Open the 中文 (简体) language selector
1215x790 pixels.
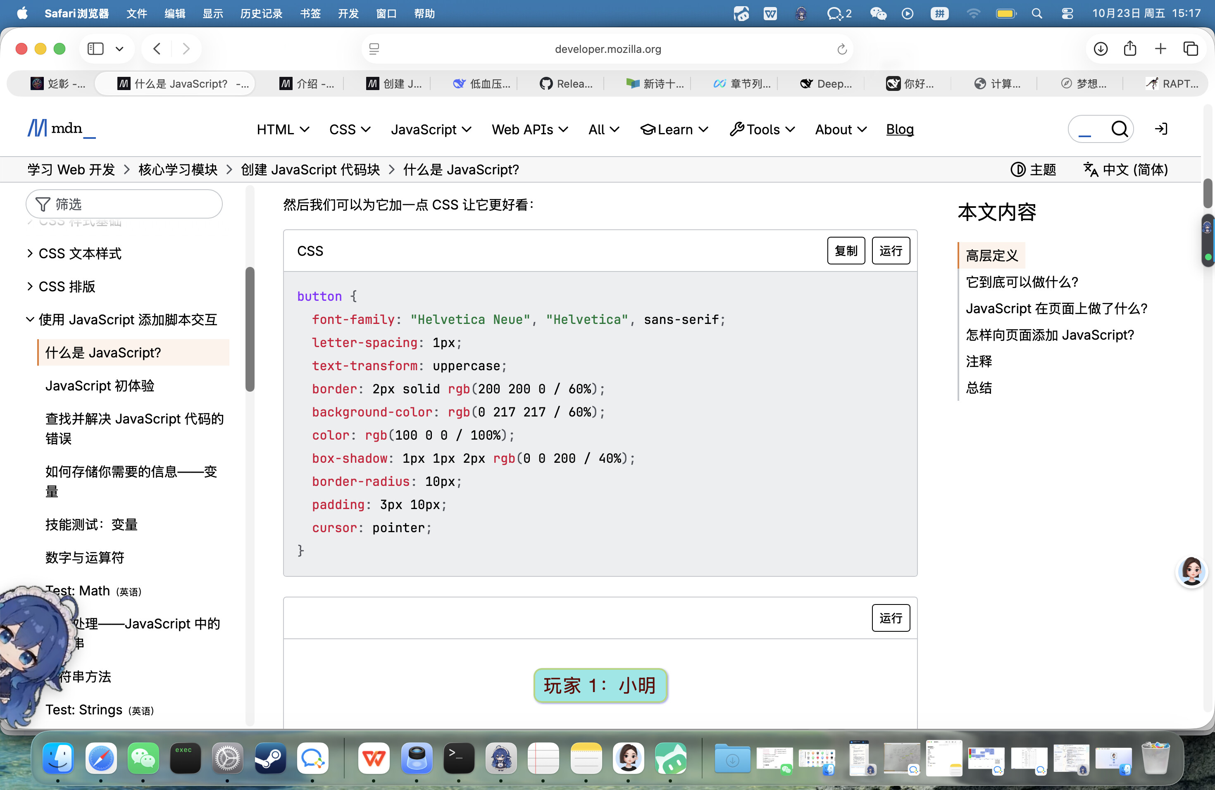(x=1126, y=169)
